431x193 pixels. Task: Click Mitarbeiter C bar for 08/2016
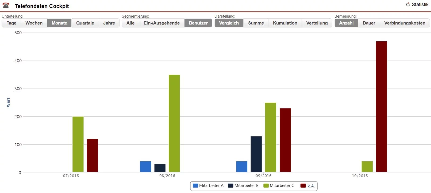pyautogui.click(x=174, y=123)
